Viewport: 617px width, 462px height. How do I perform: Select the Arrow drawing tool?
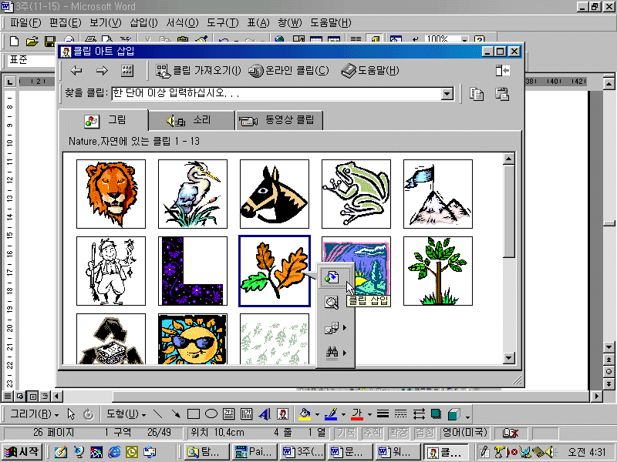point(176,414)
